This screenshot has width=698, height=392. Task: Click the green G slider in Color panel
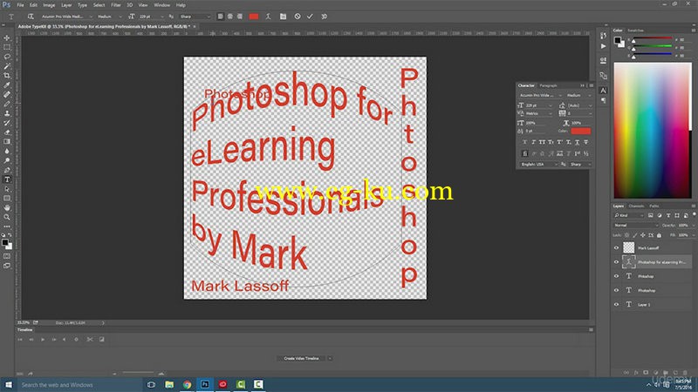652,46
